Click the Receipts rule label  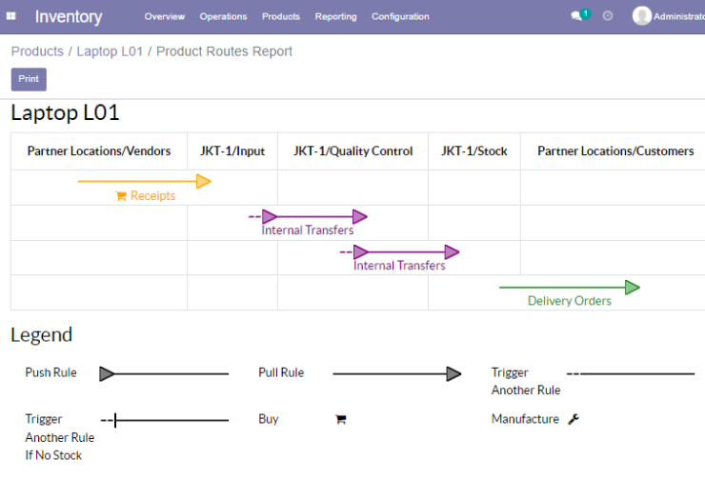pos(152,196)
